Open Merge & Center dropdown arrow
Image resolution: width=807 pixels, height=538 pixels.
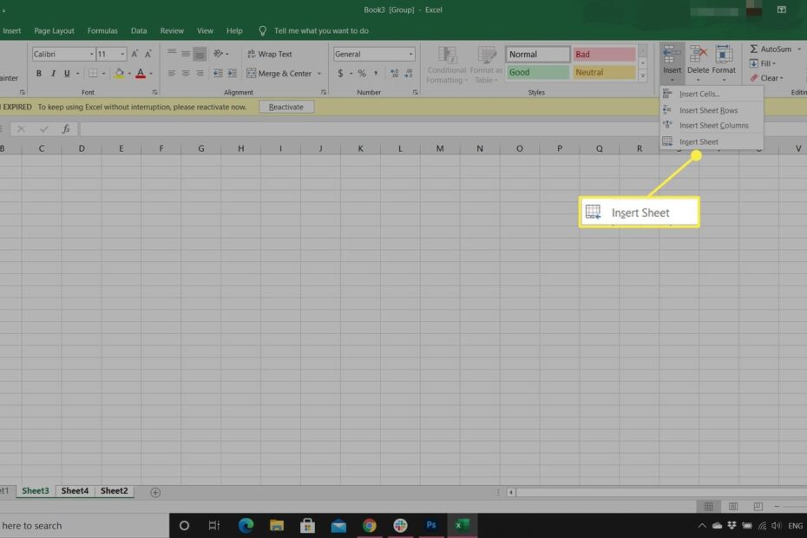point(319,74)
